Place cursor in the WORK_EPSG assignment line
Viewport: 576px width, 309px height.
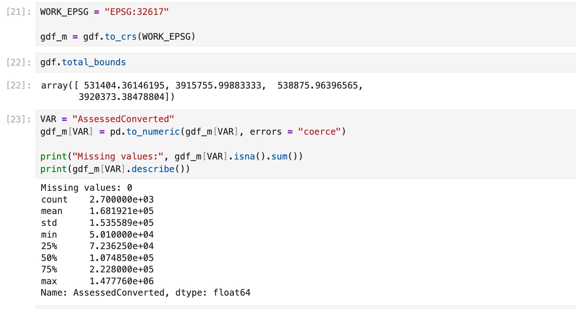[x=104, y=11]
